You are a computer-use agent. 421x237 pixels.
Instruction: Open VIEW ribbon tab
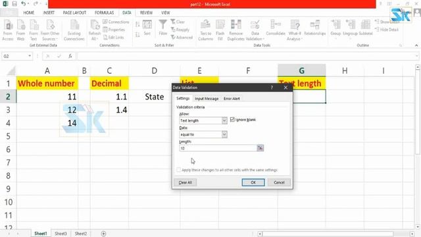point(165,13)
